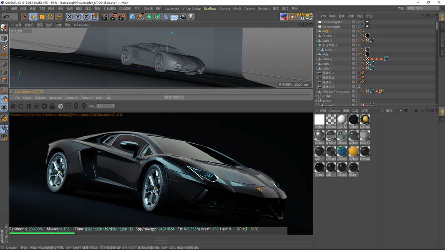Click the Rotate tool icon
The image size is (445, 250).
[x=50, y=17]
